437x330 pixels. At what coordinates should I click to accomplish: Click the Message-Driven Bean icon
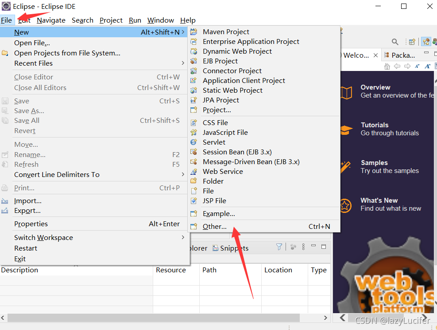click(x=193, y=162)
